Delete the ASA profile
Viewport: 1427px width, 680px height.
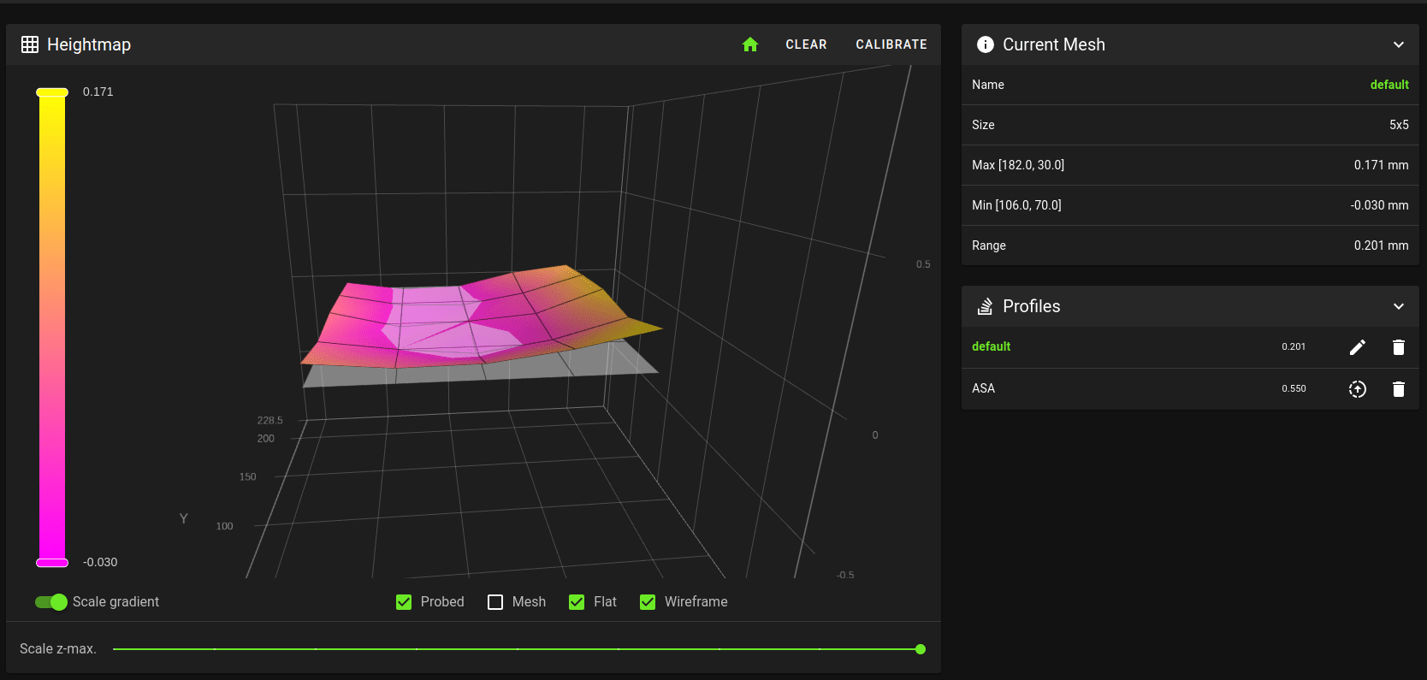coord(1399,389)
